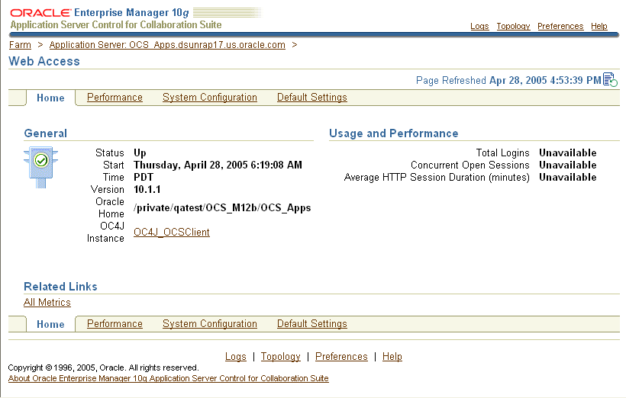The width and height of the screenshot is (626, 398).
Task: Go to Farm breadcrumb link
Action: pyautogui.click(x=20, y=45)
